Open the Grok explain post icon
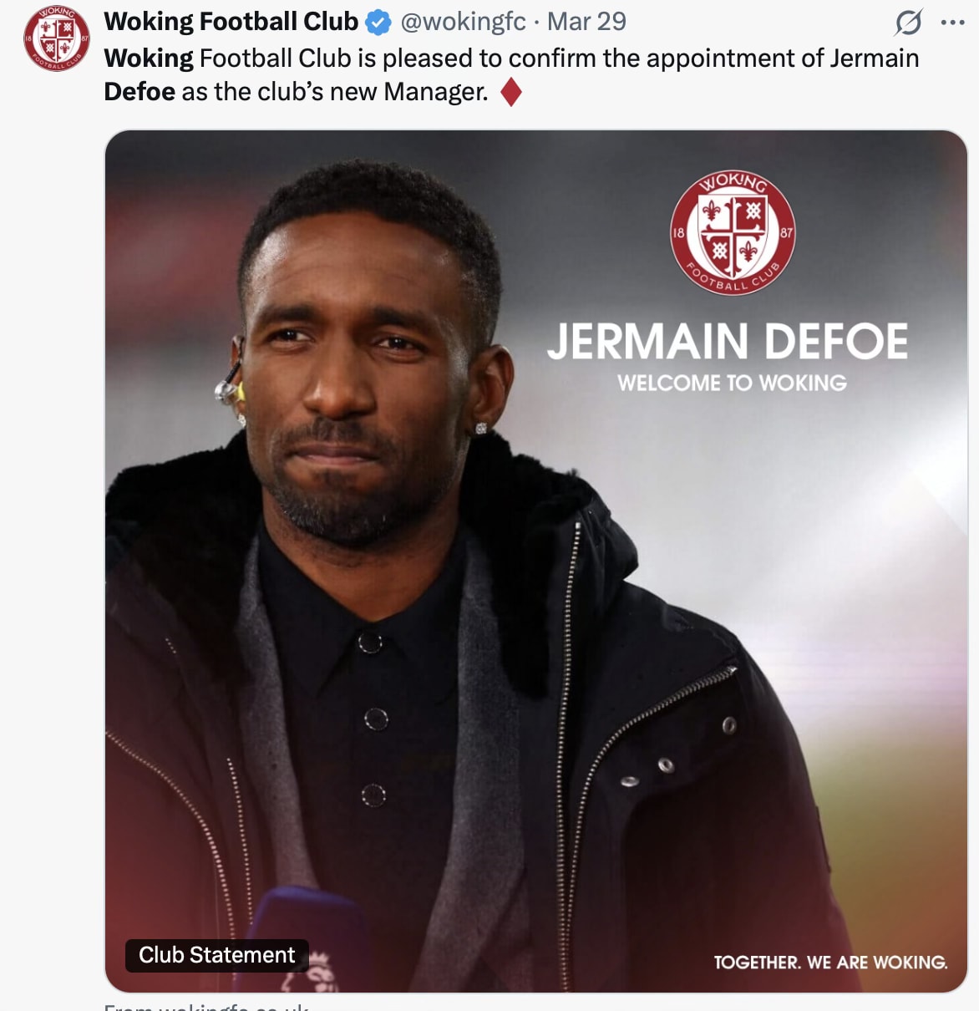The width and height of the screenshot is (979, 1011). tap(908, 23)
